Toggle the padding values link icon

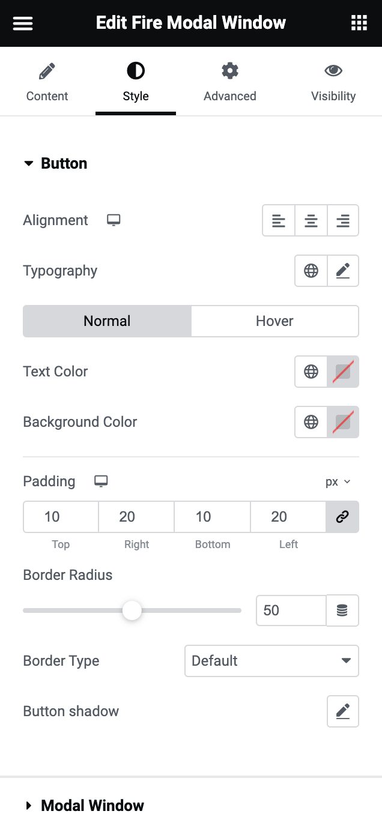[x=342, y=517]
